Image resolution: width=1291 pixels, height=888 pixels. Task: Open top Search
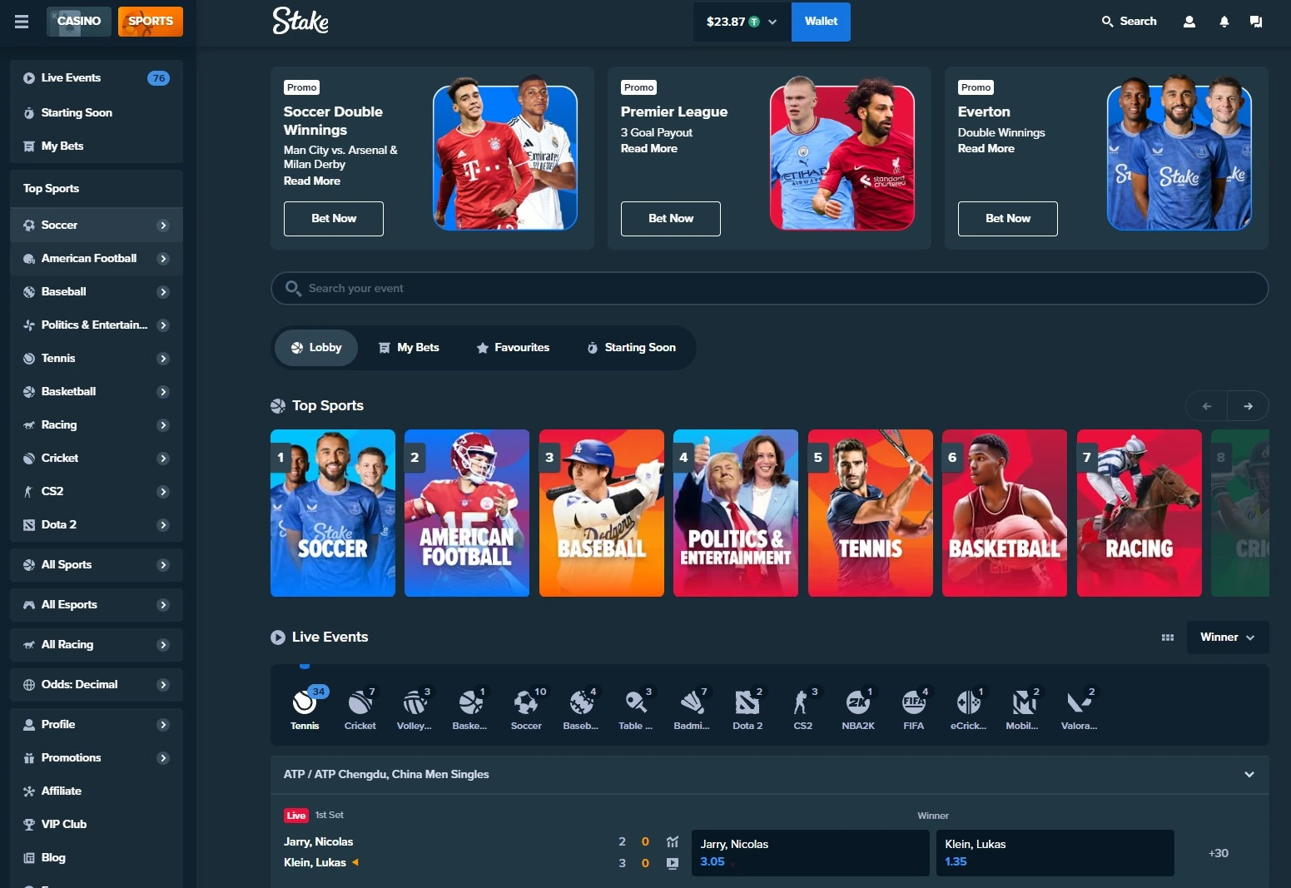click(1130, 22)
